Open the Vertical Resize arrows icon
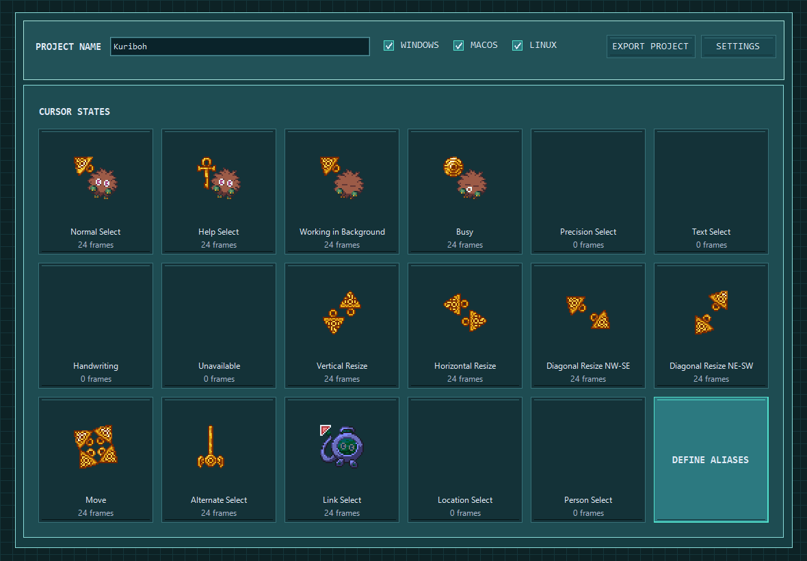 click(342, 312)
